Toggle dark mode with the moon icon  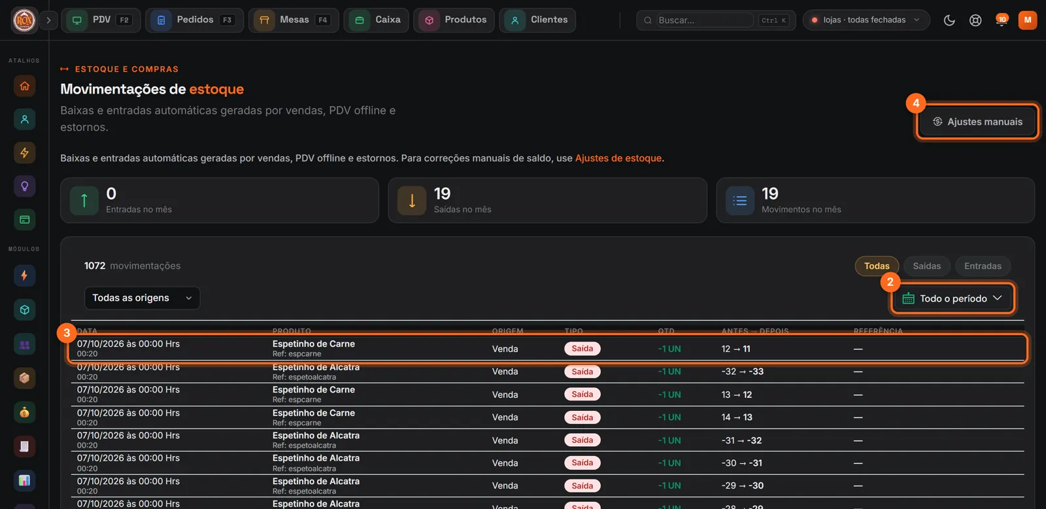[x=949, y=20]
